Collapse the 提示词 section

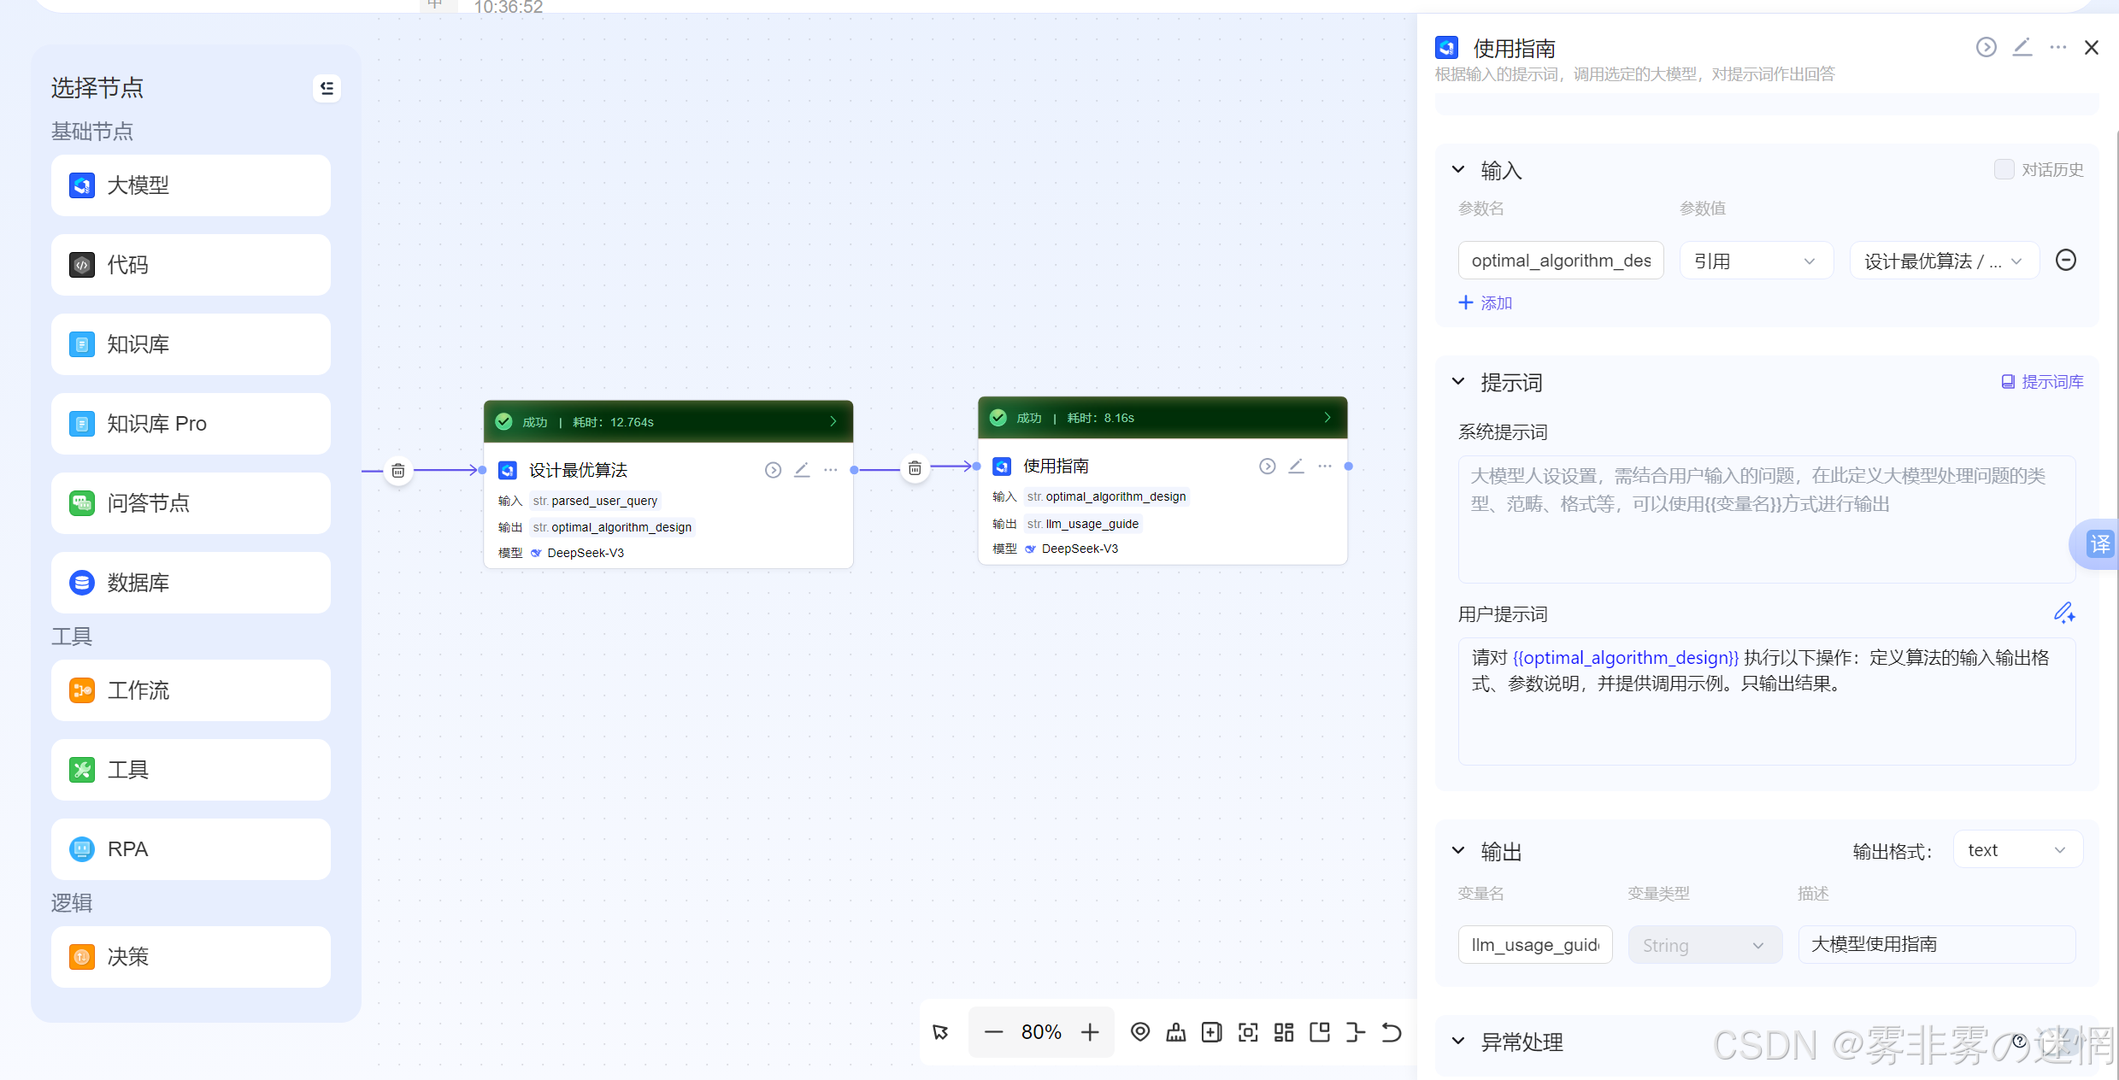click(x=1458, y=382)
